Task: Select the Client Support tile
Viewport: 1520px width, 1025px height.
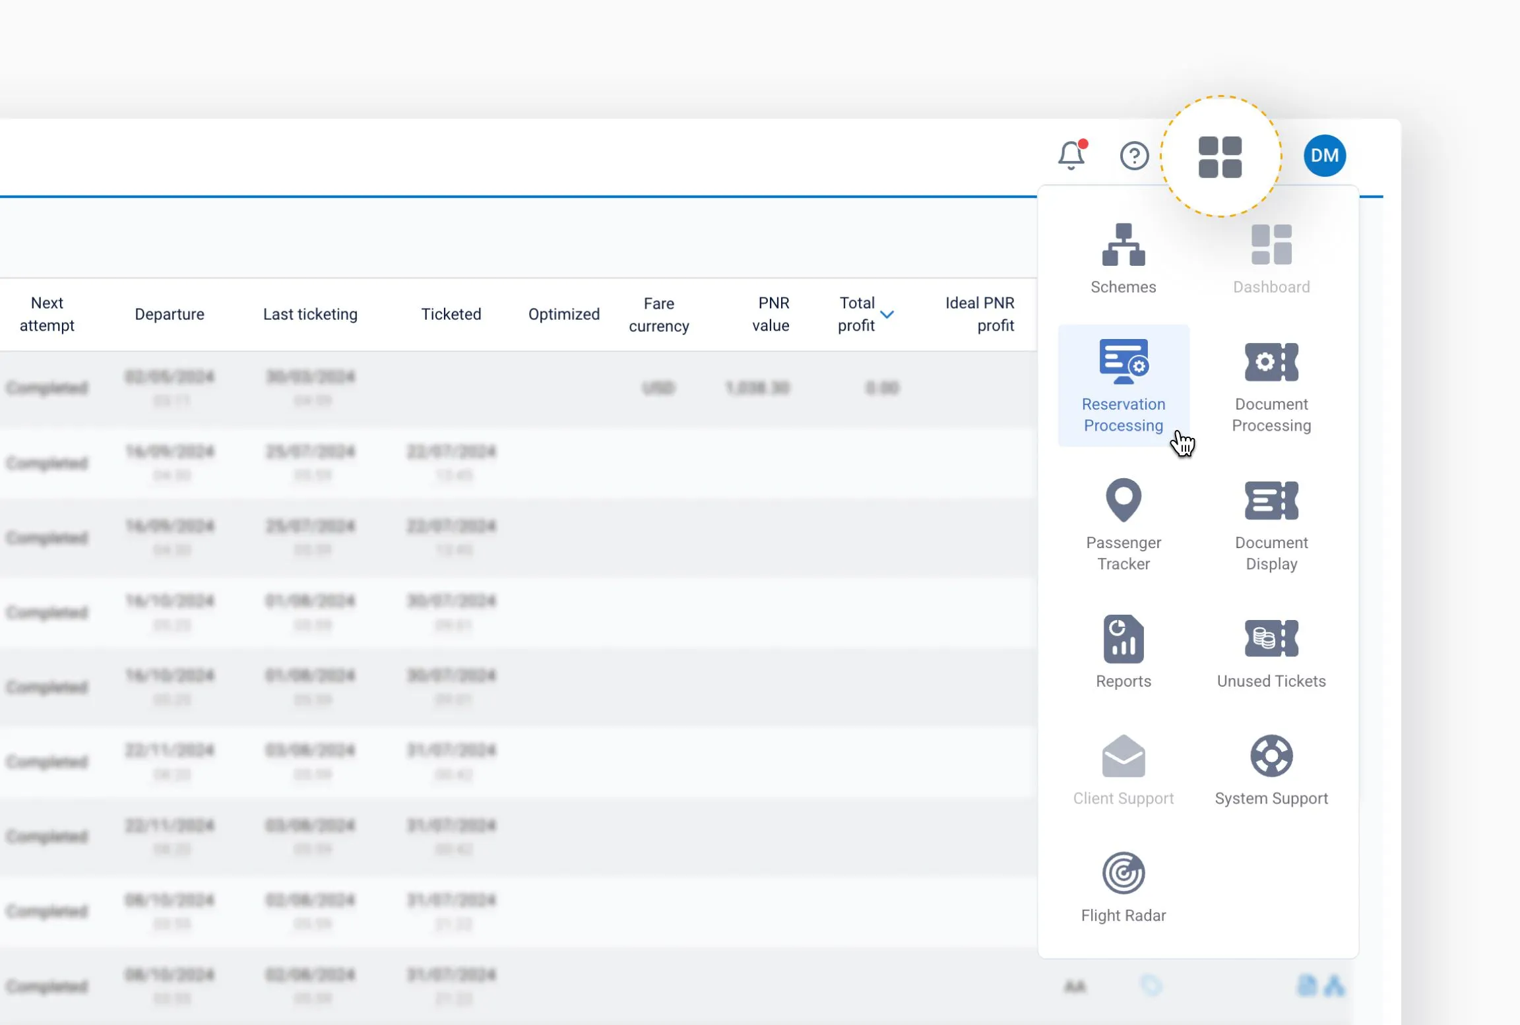Action: 1123,769
